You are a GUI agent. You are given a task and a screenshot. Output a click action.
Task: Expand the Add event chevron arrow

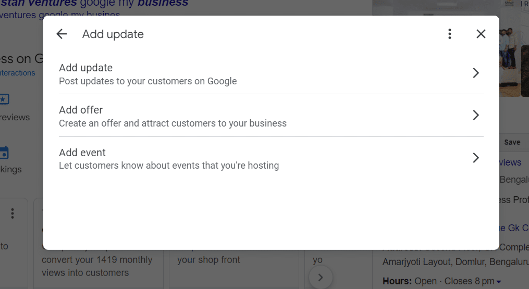point(475,158)
